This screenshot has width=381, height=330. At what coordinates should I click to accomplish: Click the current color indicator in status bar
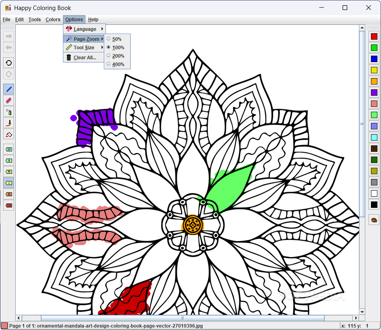4,326
